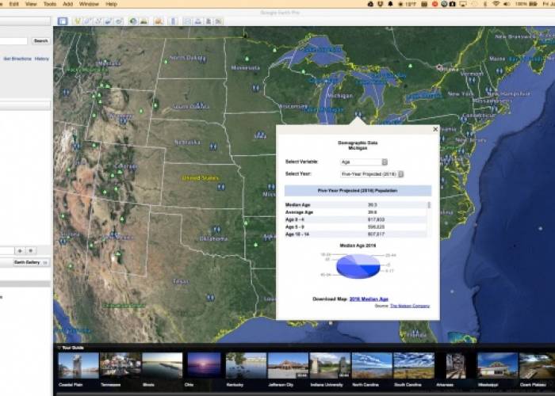Click the demographic people marker in Maine
Viewport: 555px width, 396px height.
[499, 71]
